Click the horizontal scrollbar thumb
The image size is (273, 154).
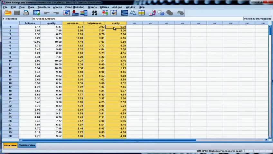coord(109,140)
